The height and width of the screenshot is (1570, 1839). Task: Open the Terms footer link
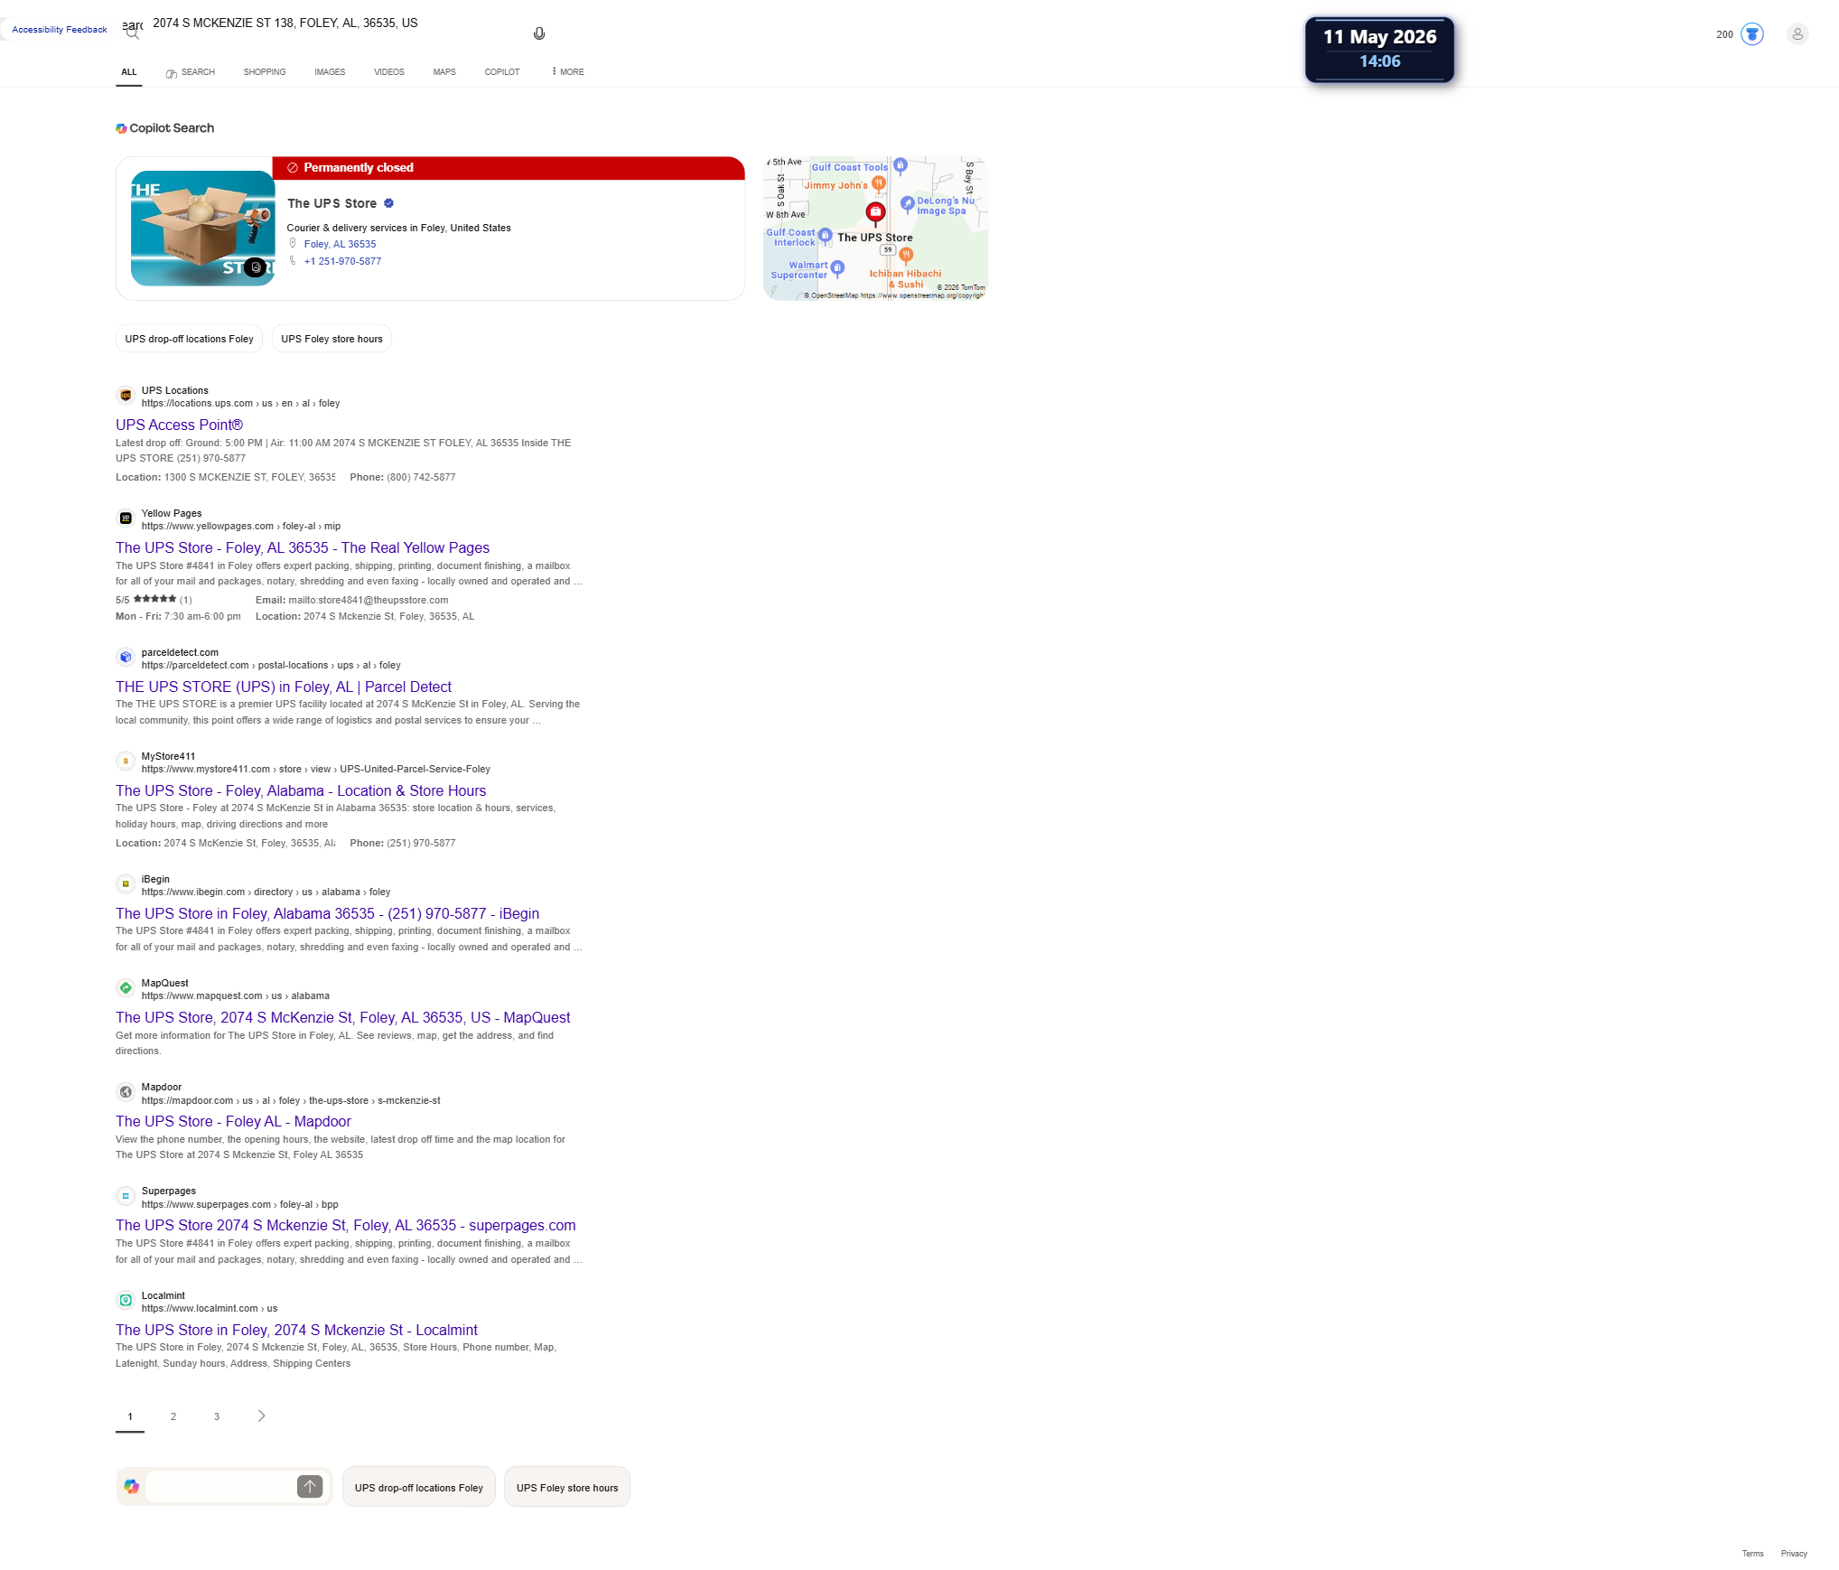pos(1753,1554)
